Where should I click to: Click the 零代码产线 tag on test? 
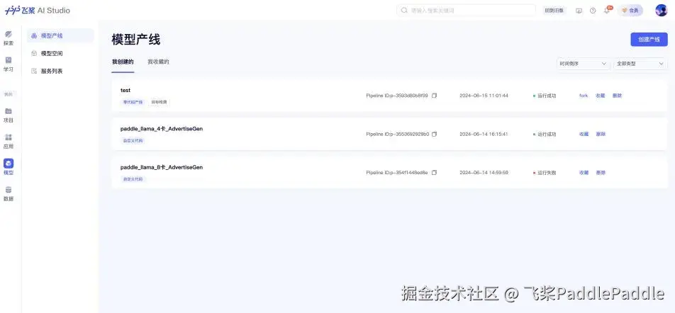coord(133,102)
